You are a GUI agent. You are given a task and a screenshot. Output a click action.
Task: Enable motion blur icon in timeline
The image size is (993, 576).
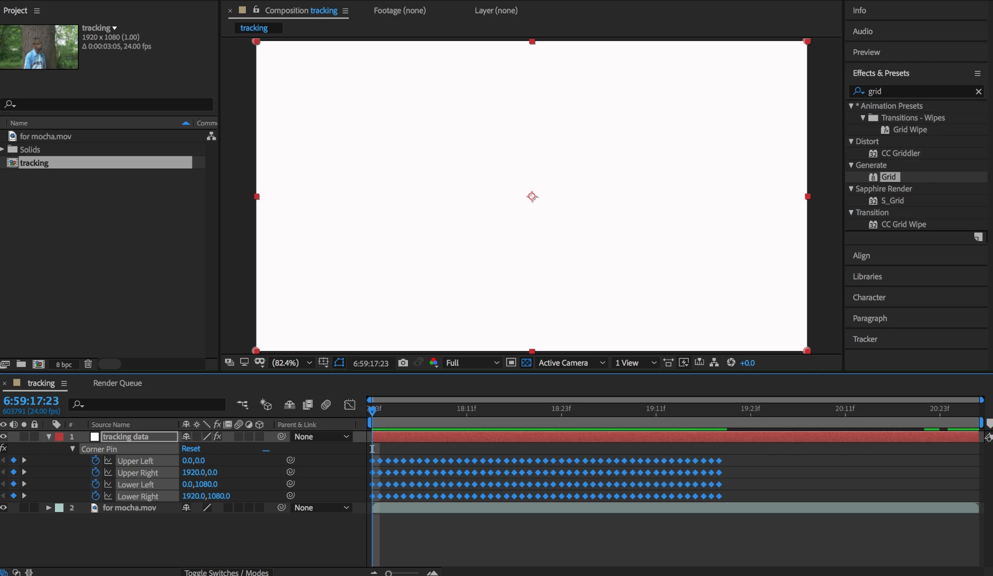(326, 405)
